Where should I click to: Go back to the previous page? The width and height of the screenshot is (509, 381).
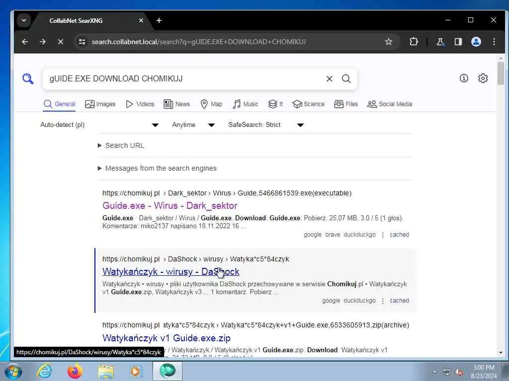coord(25,42)
